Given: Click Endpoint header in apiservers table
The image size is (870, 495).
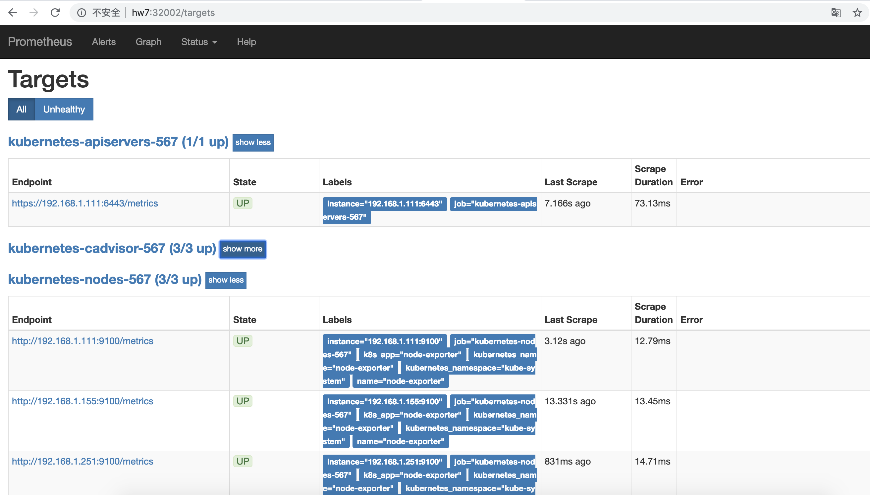Looking at the screenshot, I should click(x=32, y=182).
